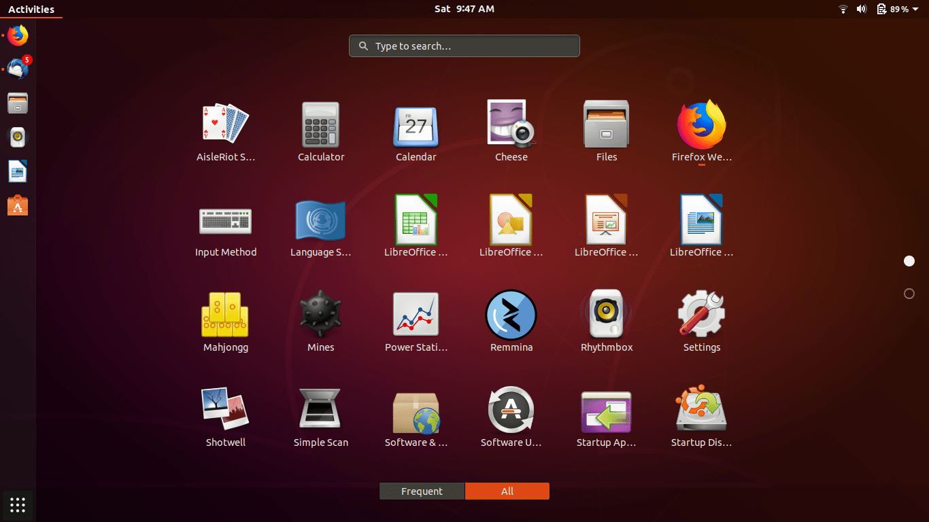
Task: Click the Files icon in the dock
Action: click(x=18, y=103)
